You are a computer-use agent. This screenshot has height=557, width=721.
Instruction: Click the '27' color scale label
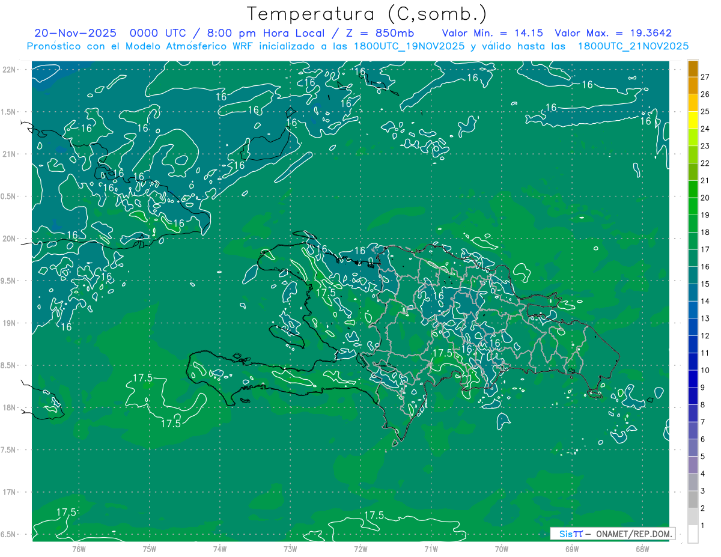click(705, 77)
